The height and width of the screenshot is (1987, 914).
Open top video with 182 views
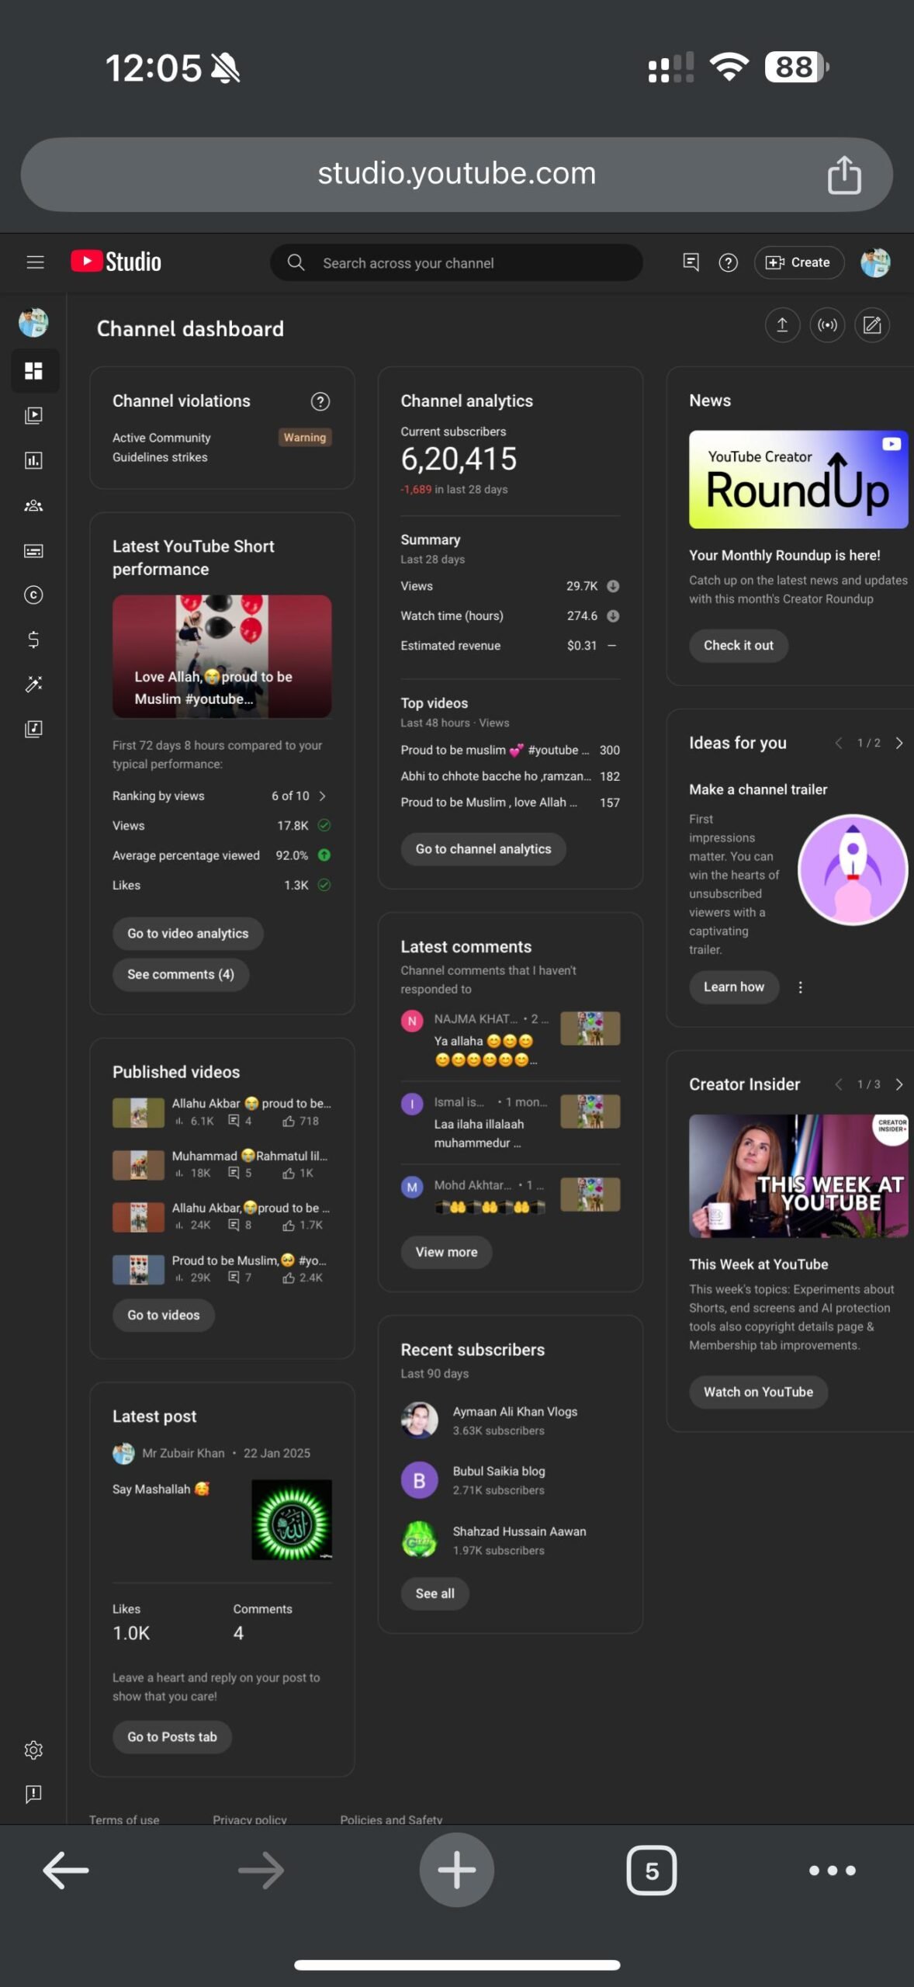pos(511,776)
